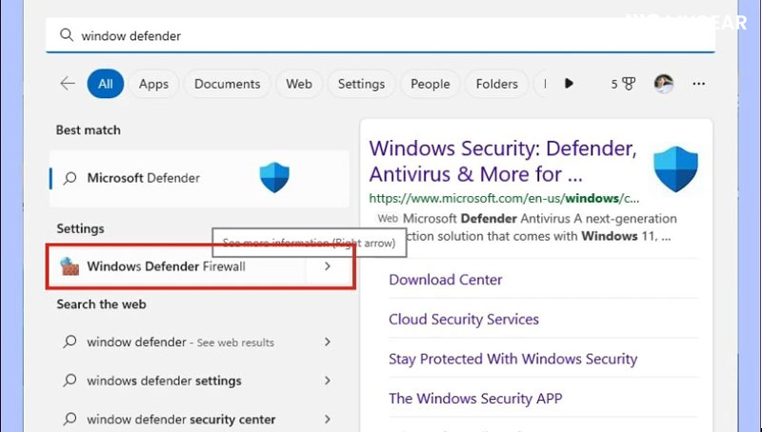The height and width of the screenshot is (432, 762).
Task: Open the Cloud Security Services link
Action: [x=463, y=320]
